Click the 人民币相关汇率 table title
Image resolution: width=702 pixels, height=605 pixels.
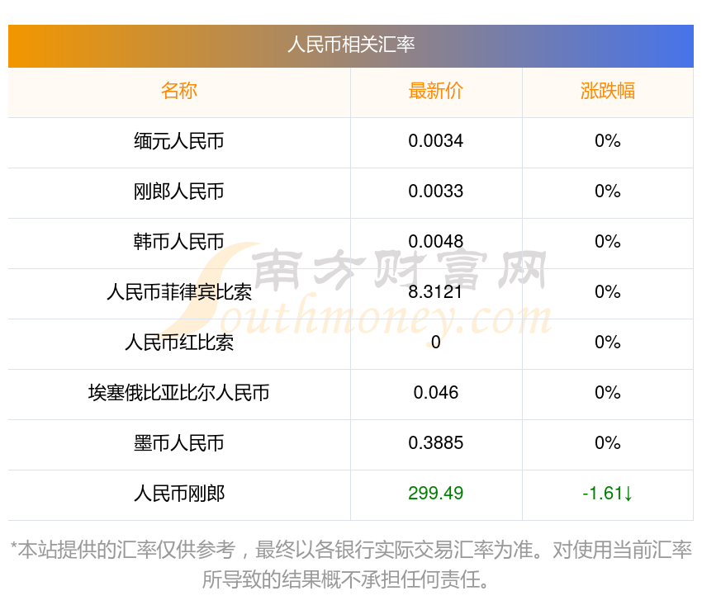(x=351, y=45)
